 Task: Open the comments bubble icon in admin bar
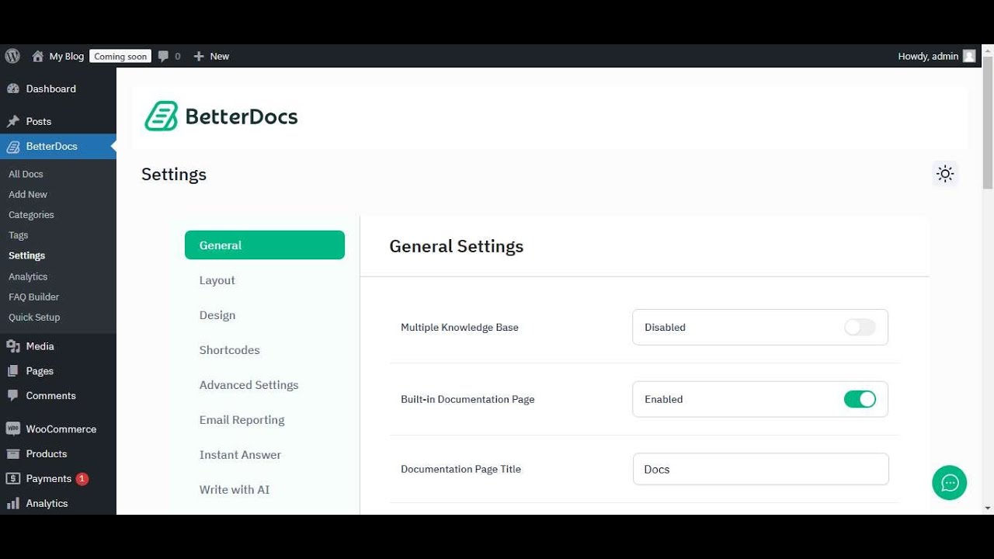[x=163, y=56]
